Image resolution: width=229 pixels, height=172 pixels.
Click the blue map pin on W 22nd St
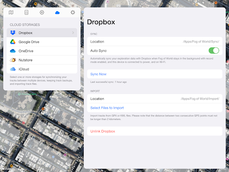(x=53, y=157)
